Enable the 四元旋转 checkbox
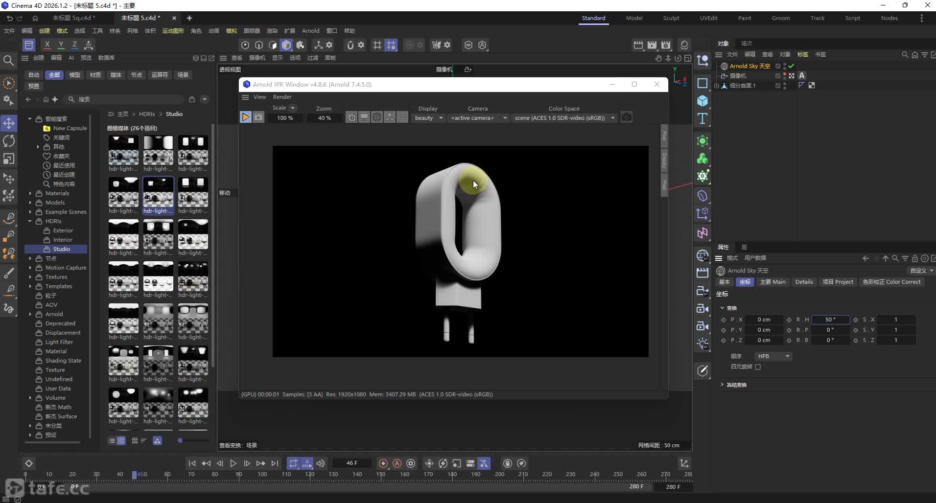Image resolution: width=936 pixels, height=503 pixels. (758, 367)
